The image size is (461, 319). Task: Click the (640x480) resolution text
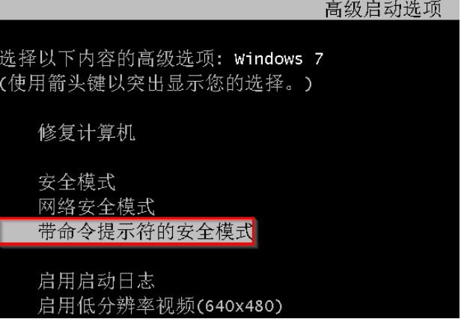coord(239,306)
